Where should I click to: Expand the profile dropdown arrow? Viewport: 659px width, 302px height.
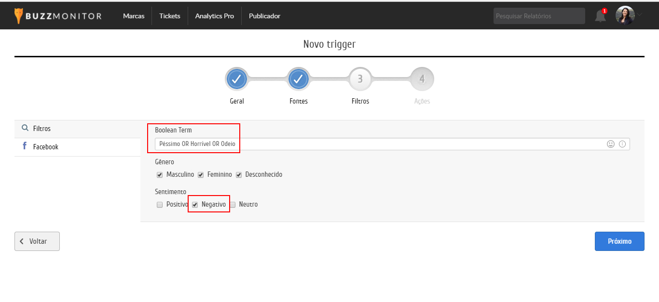(640, 15)
